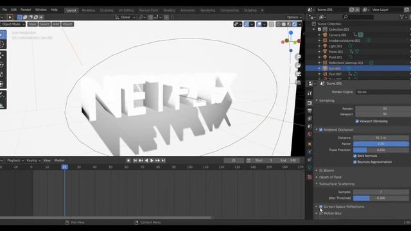
Task: Uncheck Collection.001 in outliner
Action: click(x=319, y=30)
